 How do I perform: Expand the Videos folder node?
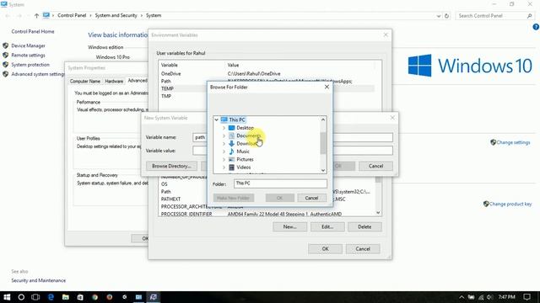click(224, 167)
